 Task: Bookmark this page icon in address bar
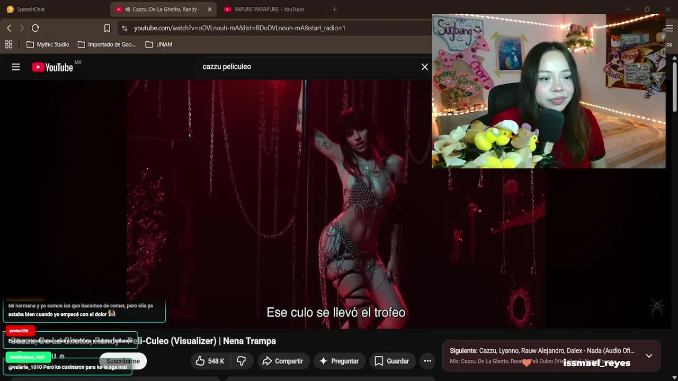pyautogui.click(x=107, y=28)
